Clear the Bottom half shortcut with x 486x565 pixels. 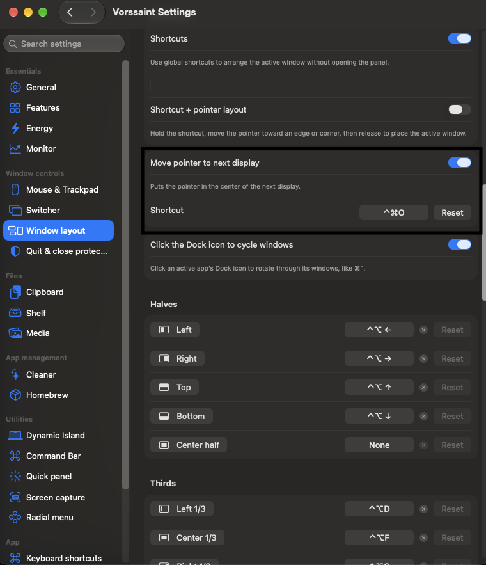click(x=424, y=416)
